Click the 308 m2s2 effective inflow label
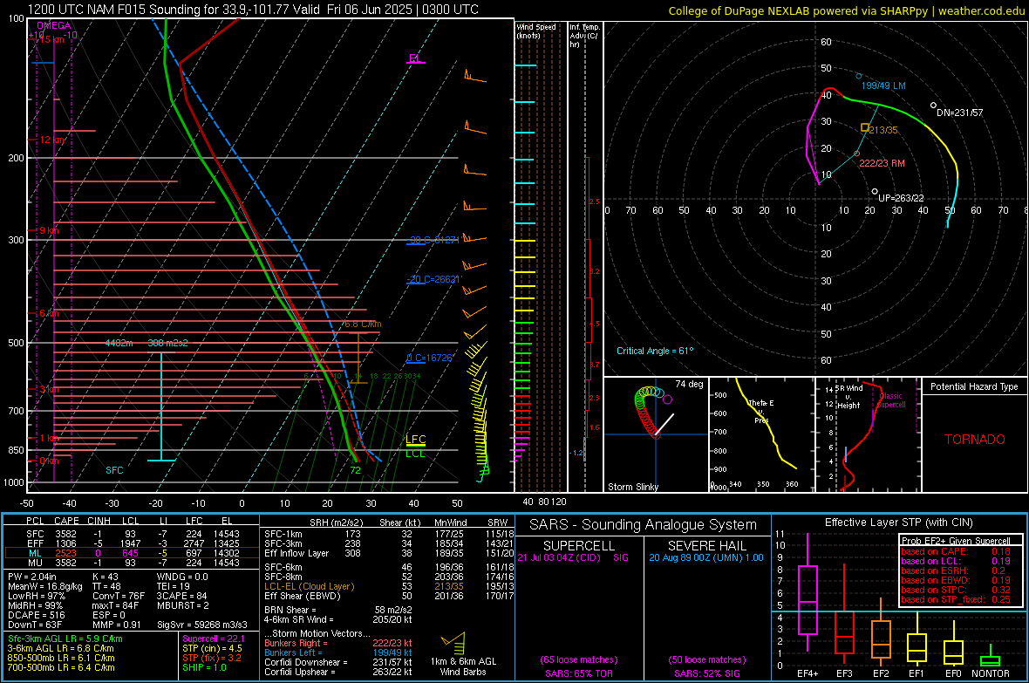The image size is (1029, 683). [167, 343]
